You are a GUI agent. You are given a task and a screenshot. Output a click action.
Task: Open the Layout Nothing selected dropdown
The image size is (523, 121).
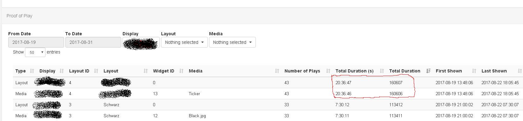coord(184,42)
